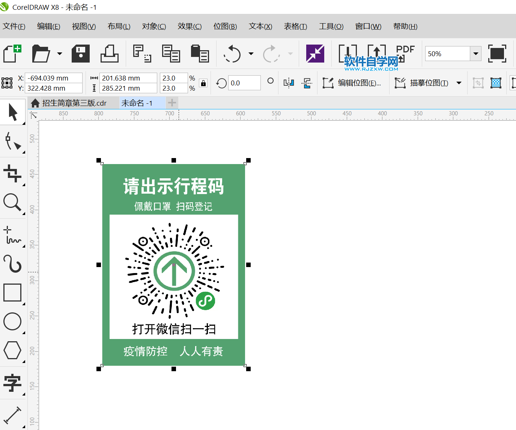Select the Ellipse tool

(x=12, y=321)
